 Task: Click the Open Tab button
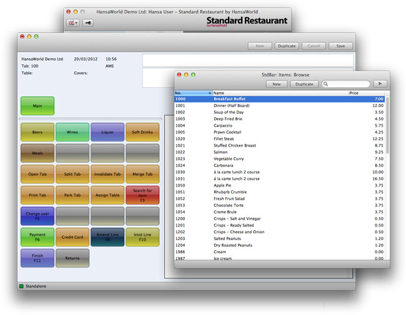point(37,174)
